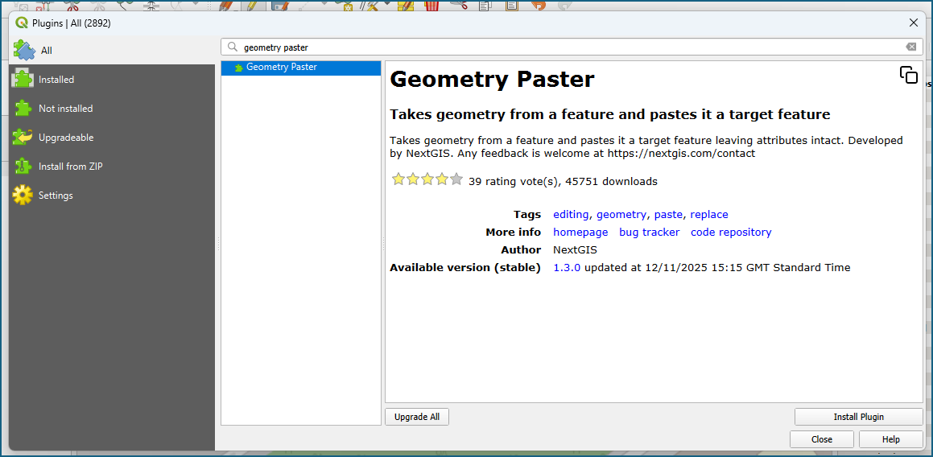The image size is (933, 457).
Task: Click the '39 rating vote(s), 45751 downloads' text
Action: tap(563, 182)
